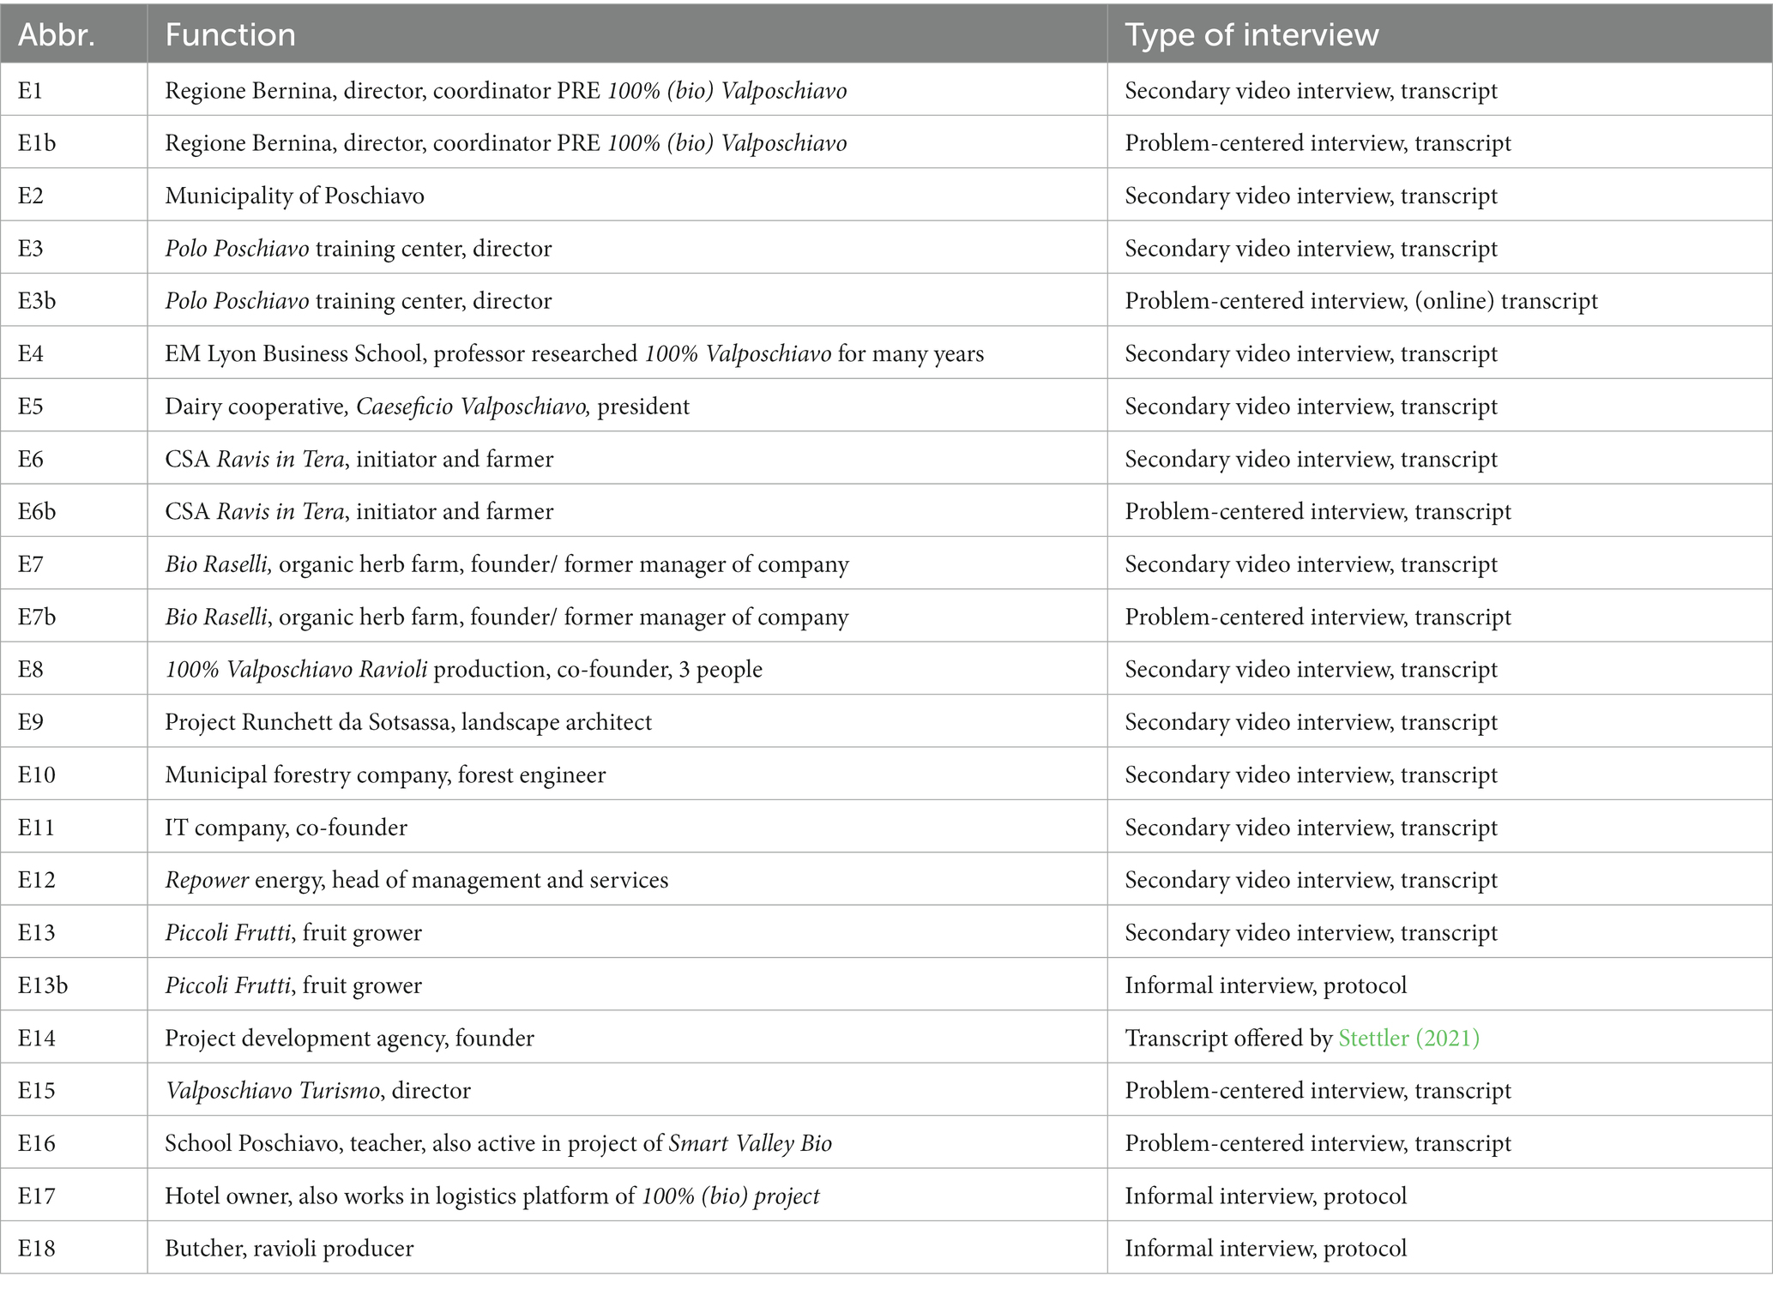Open the Stettler (2021) citation link
The width and height of the screenshot is (1773, 1289).
[1408, 1038]
